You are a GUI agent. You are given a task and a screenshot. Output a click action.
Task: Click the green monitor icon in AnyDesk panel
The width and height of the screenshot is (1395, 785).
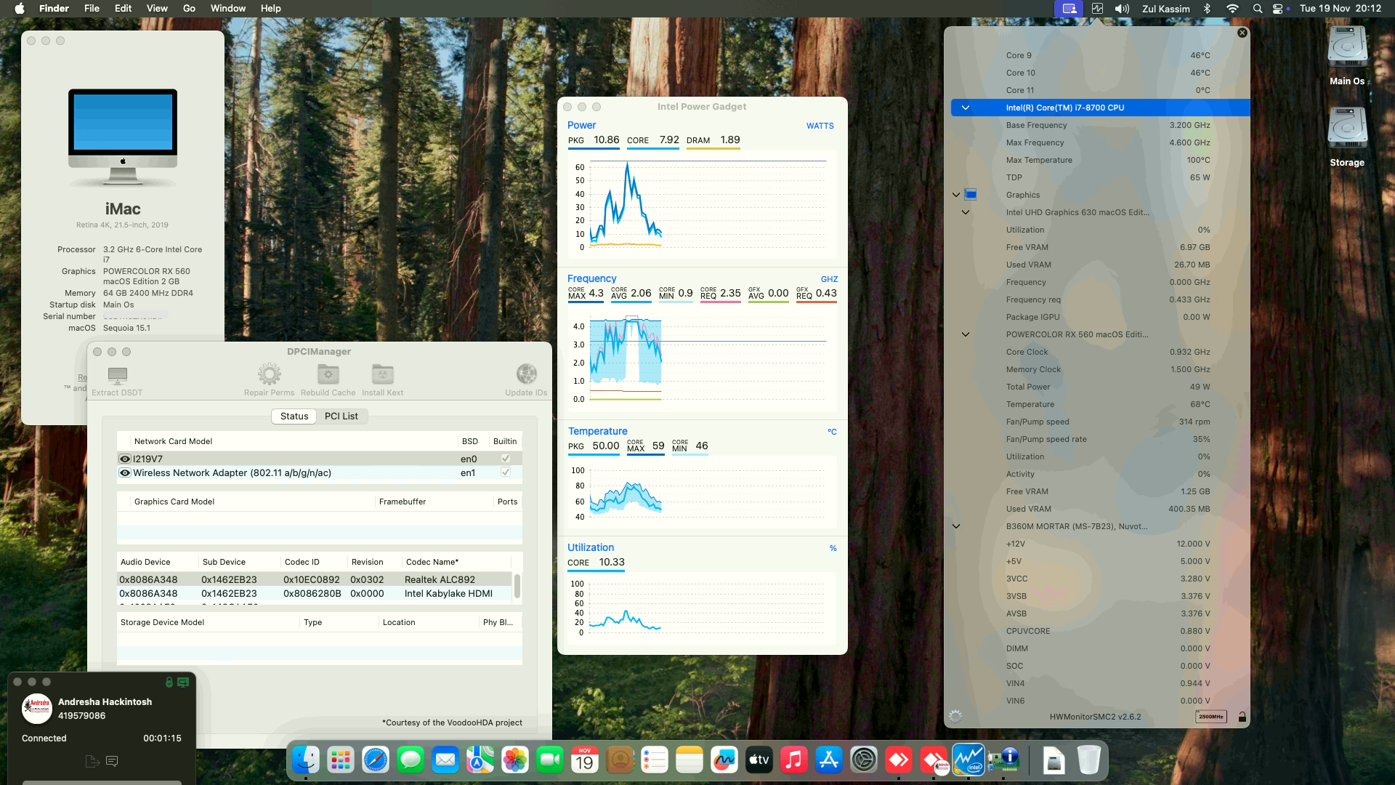coord(182,682)
